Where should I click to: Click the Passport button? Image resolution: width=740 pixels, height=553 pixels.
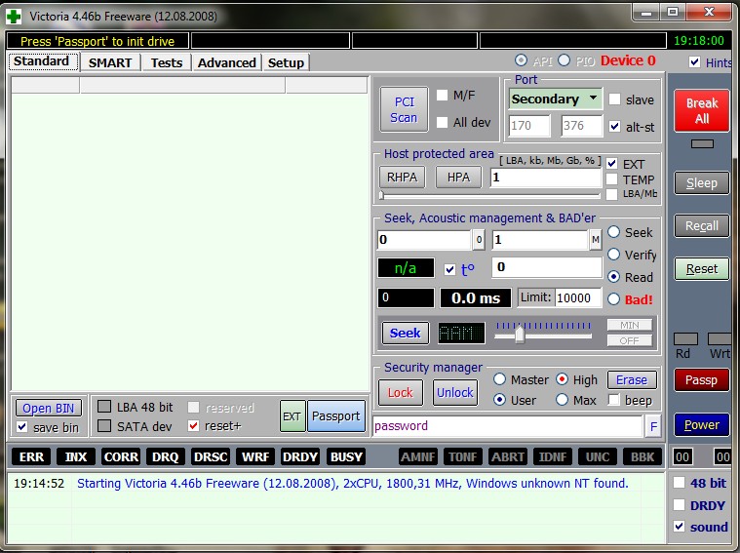(336, 416)
